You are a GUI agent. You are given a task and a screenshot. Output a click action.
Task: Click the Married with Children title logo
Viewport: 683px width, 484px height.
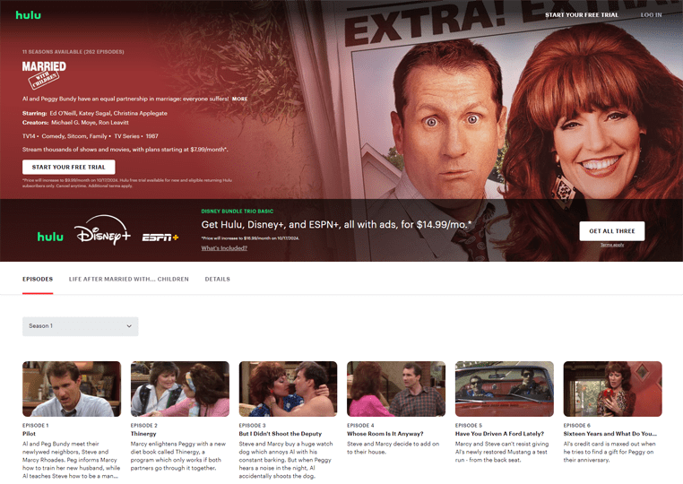tap(44, 74)
